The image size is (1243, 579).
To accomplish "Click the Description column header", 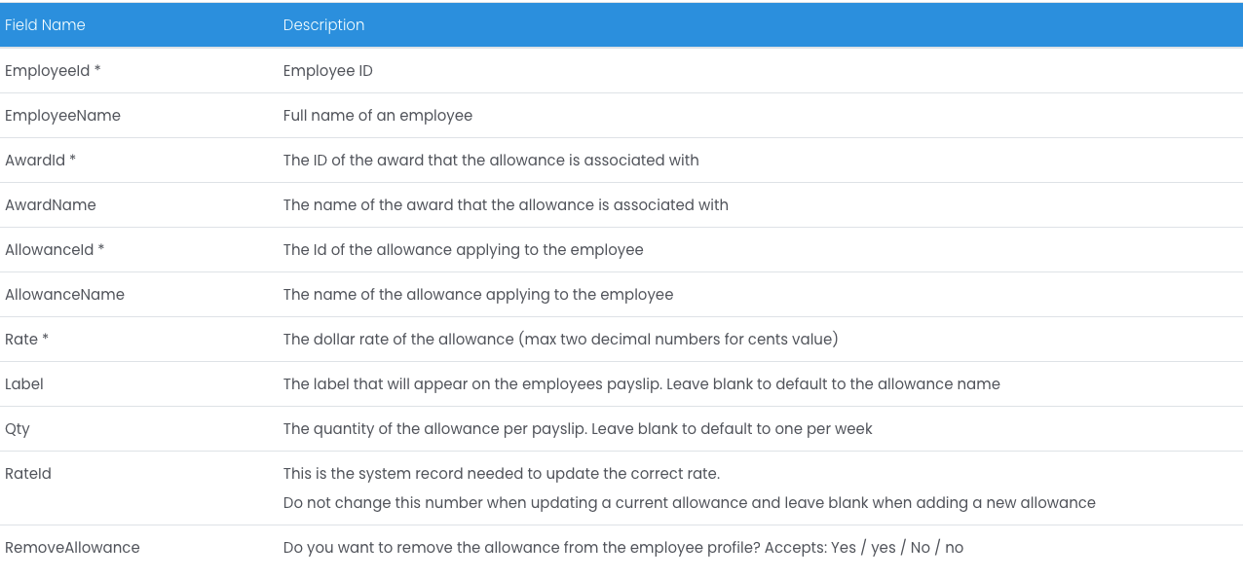I will [323, 25].
